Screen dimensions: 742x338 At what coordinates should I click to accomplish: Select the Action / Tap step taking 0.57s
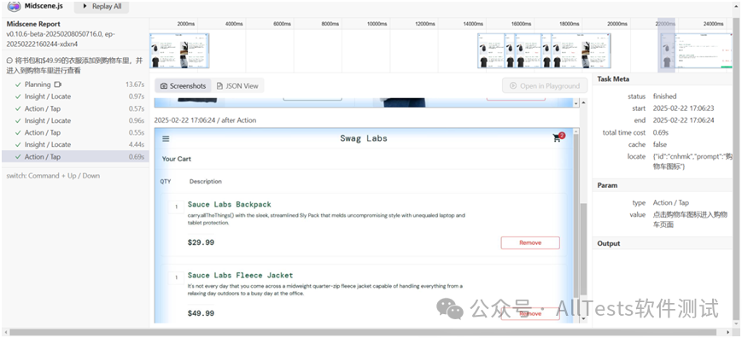pos(75,108)
